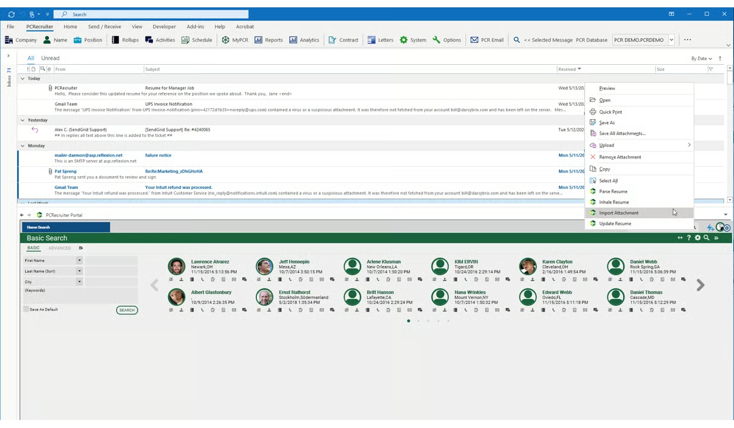This screenshot has width=734, height=428.
Task: Click the lightning quick-add icon
Action: click(x=710, y=227)
